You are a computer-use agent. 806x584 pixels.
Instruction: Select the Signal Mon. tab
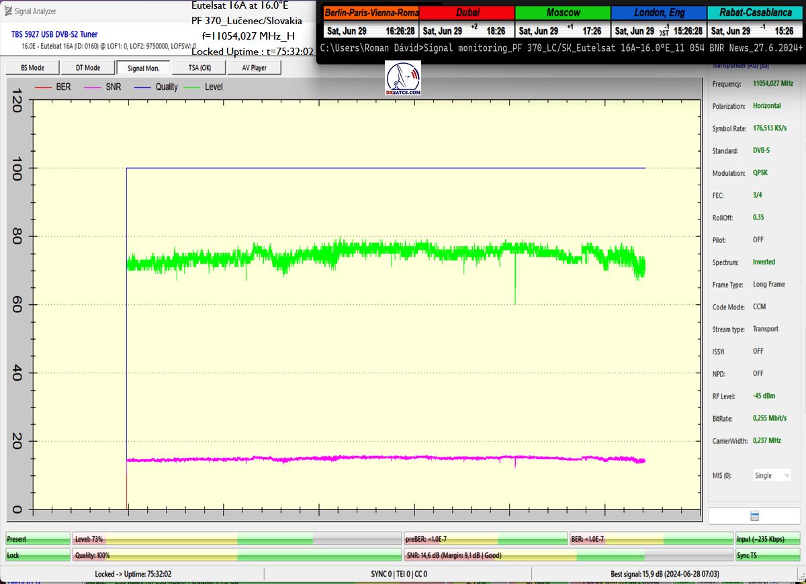pos(143,68)
